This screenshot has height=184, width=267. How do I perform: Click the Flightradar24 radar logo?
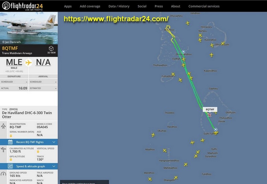pos(6,6)
